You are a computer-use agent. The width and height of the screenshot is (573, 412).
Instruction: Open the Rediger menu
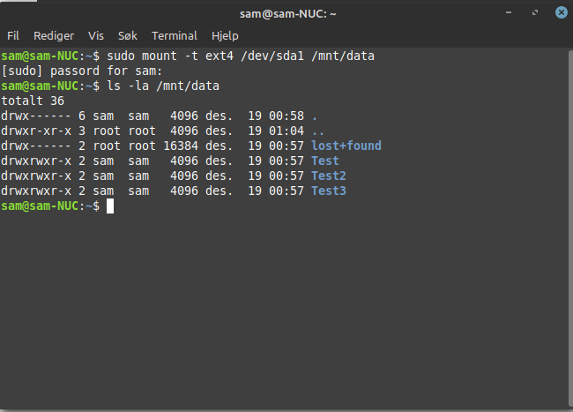[54, 36]
